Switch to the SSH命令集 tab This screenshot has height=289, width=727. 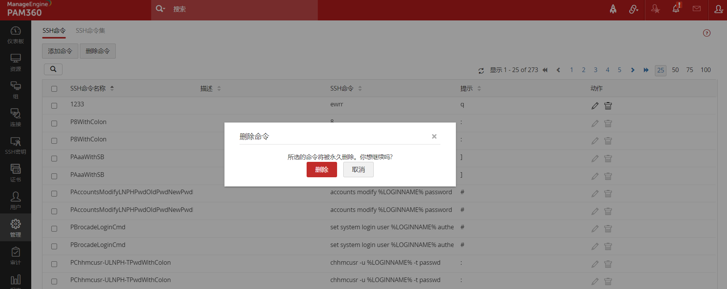coord(90,31)
